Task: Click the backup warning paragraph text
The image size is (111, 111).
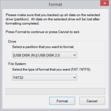Action: click(53, 19)
